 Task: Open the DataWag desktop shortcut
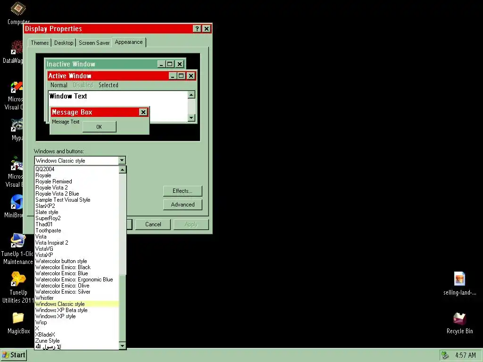click(x=17, y=48)
